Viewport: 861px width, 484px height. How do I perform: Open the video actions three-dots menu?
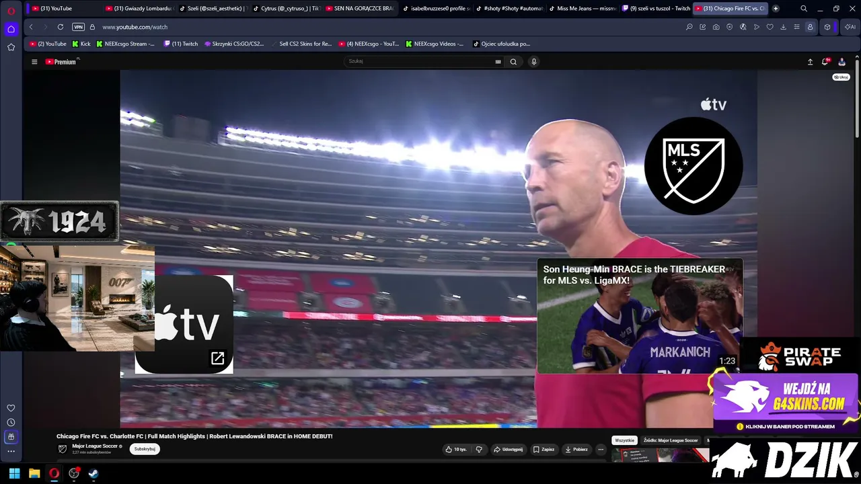click(x=601, y=449)
